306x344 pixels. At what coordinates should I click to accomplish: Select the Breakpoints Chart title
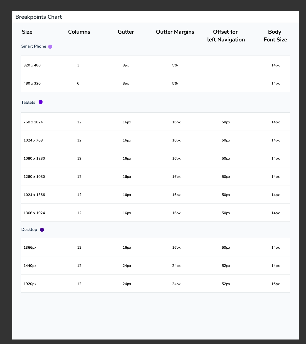click(x=39, y=17)
